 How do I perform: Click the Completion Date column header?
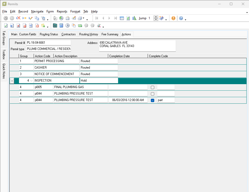click(119, 56)
